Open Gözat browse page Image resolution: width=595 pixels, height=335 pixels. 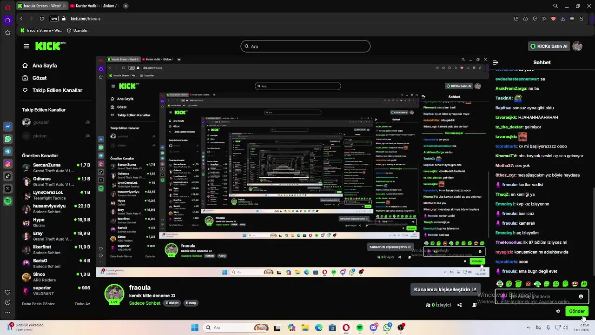pos(34,78)
